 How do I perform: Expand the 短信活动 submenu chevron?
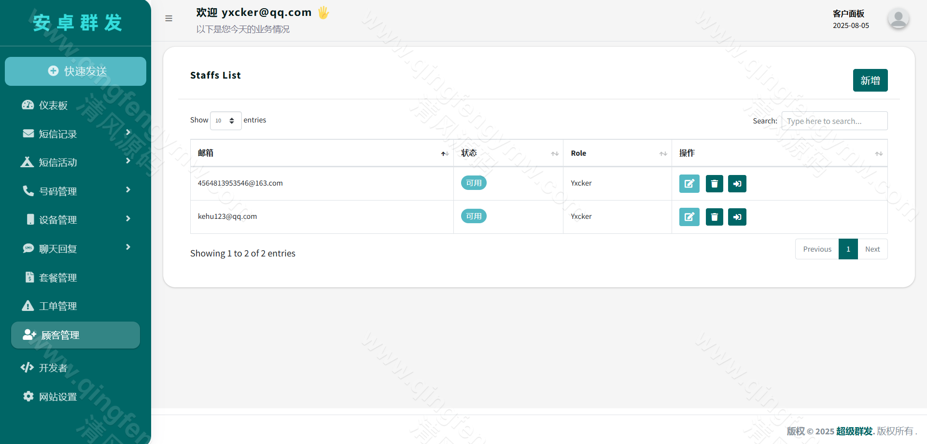click(x=128, y=161)
